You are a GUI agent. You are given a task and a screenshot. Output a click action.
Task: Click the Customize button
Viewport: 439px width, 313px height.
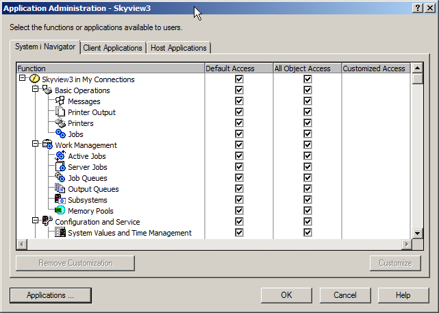pos(395,263)
